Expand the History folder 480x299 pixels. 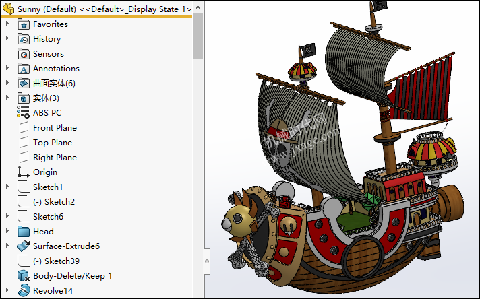click(x=7, y=38)
